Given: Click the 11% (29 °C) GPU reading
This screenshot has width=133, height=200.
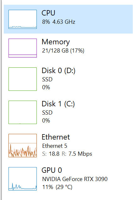Looking at the screenshot, I should (x=57, y=187).
